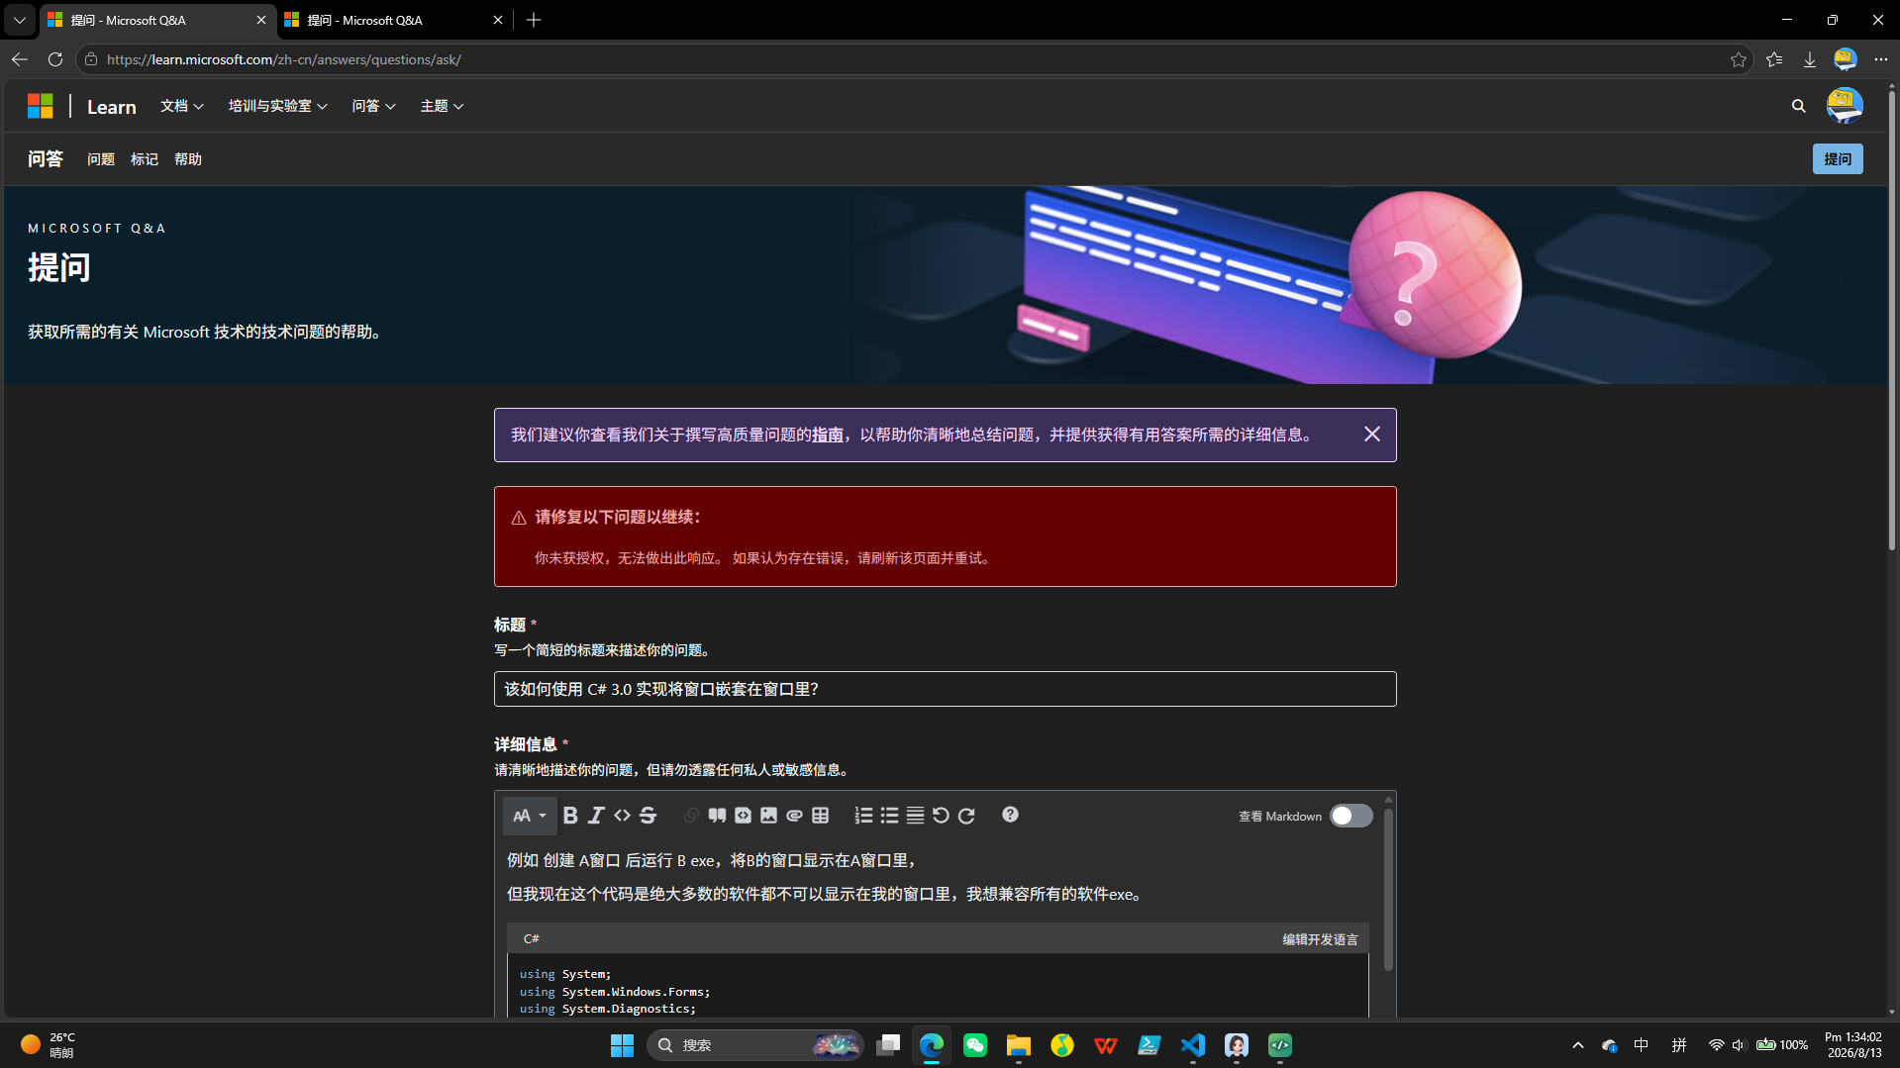The image size is (1900, 1068).
Task: Click the page vertical scrollbar
Action: (1891, 322)
